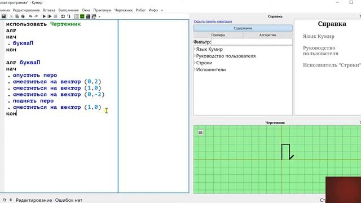The image size is (361, 203).
Task: Select Руководство пользователя in the contents tree
Action: 226,56
